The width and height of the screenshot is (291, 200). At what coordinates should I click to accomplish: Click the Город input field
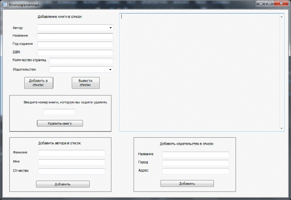195,163
